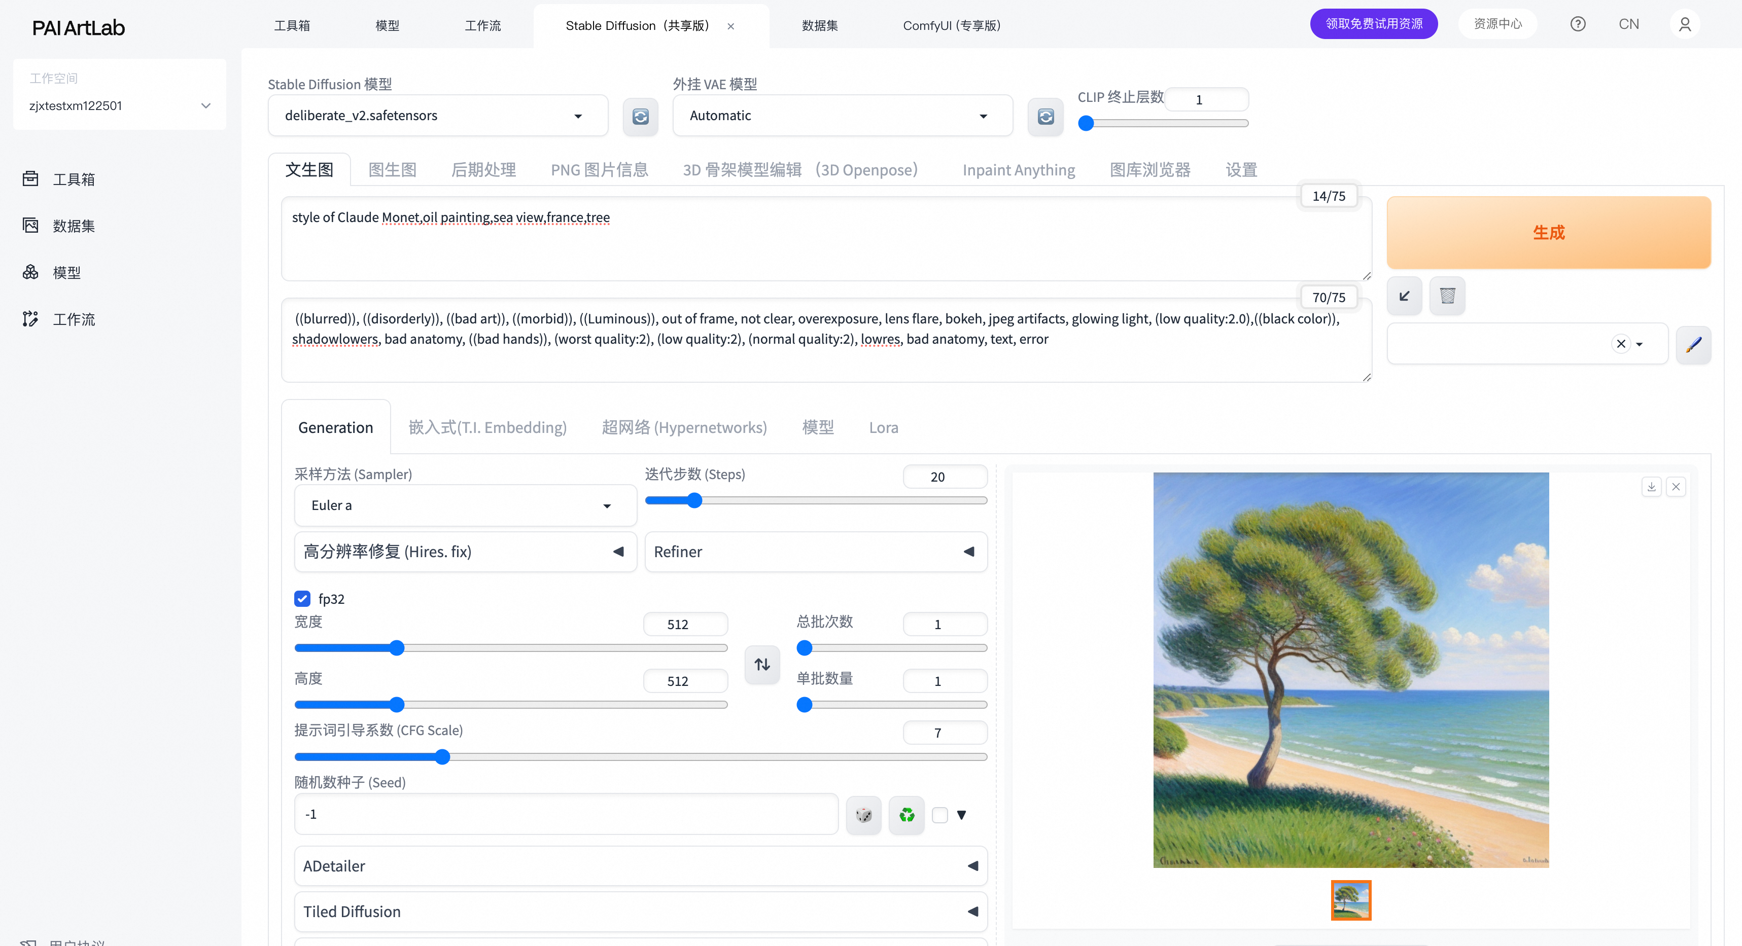Click the CFG Scale slider handle
The image size is (1742, 946).
(x=442, y=757)
